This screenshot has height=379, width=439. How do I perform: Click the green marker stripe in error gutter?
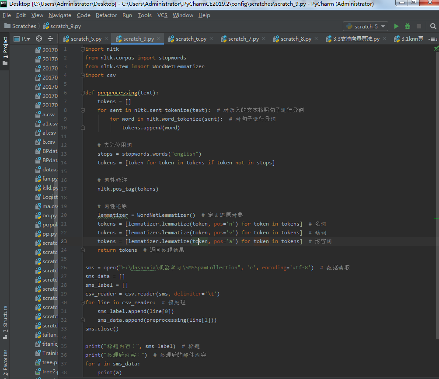[436, 218]
